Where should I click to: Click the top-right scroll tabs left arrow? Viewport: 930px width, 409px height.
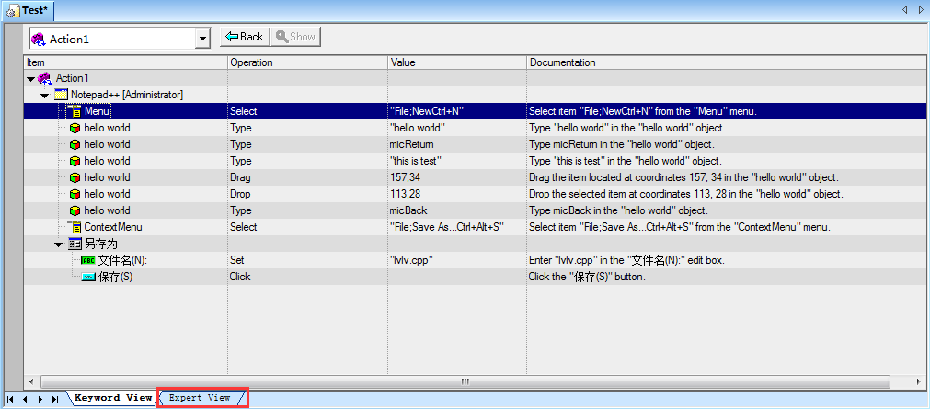[904, 9]
